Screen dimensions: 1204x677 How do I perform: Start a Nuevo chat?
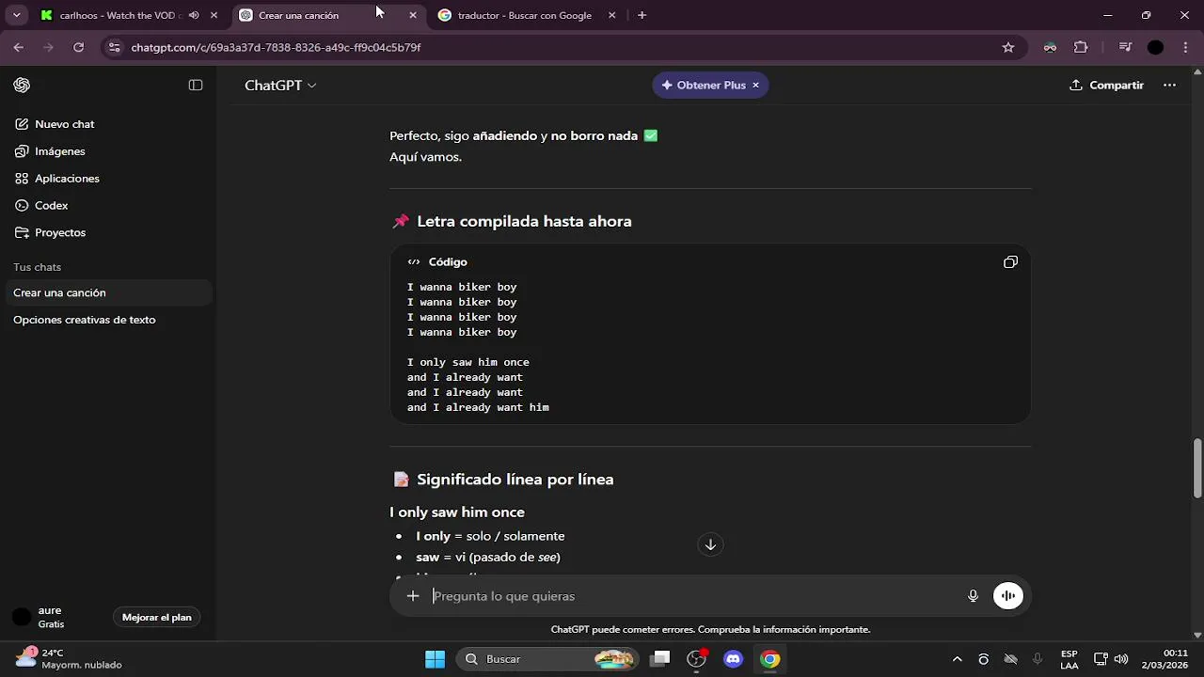point(108,124)
